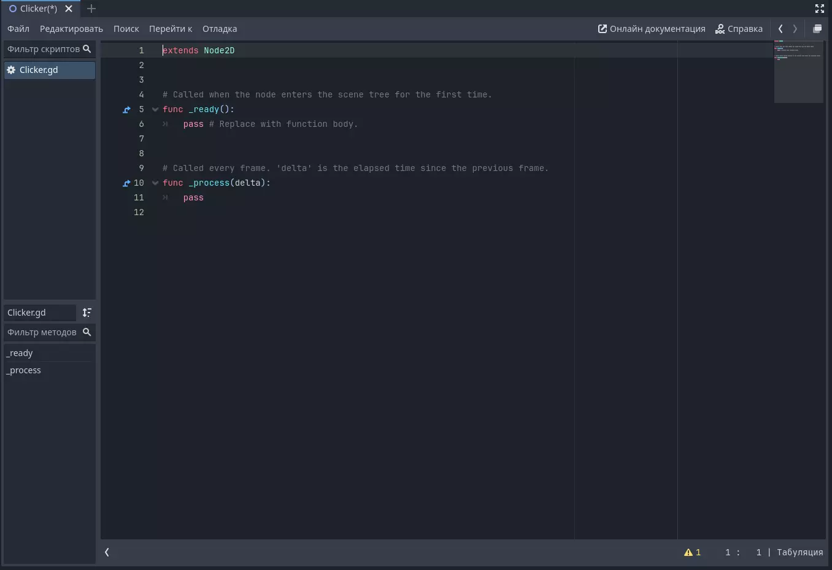Click the method filter search icon
This screenshot has height=570, width=832.
click(87, 332)
